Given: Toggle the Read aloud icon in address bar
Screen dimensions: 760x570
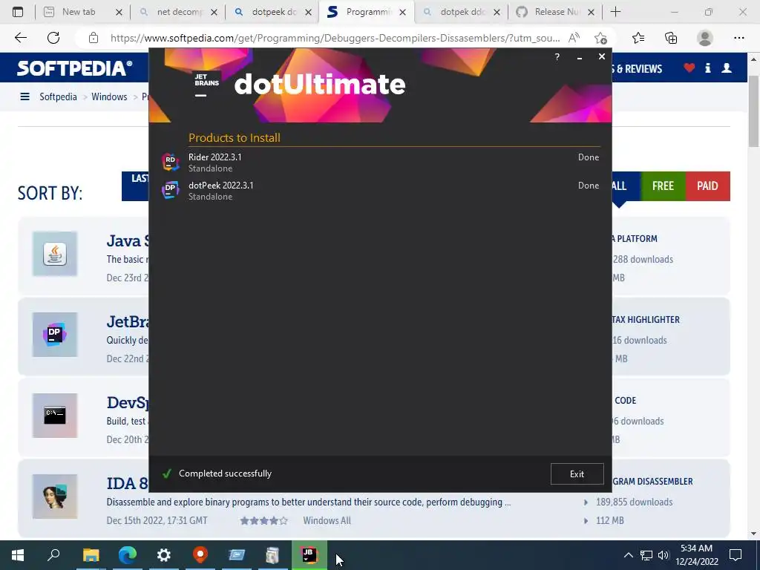Looking at the screenshot, I should click(574, 38).
